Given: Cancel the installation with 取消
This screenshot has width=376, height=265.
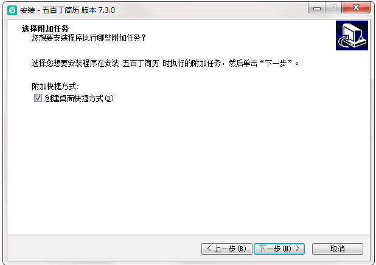Looking at the screenshot, I should click(338, 249).
